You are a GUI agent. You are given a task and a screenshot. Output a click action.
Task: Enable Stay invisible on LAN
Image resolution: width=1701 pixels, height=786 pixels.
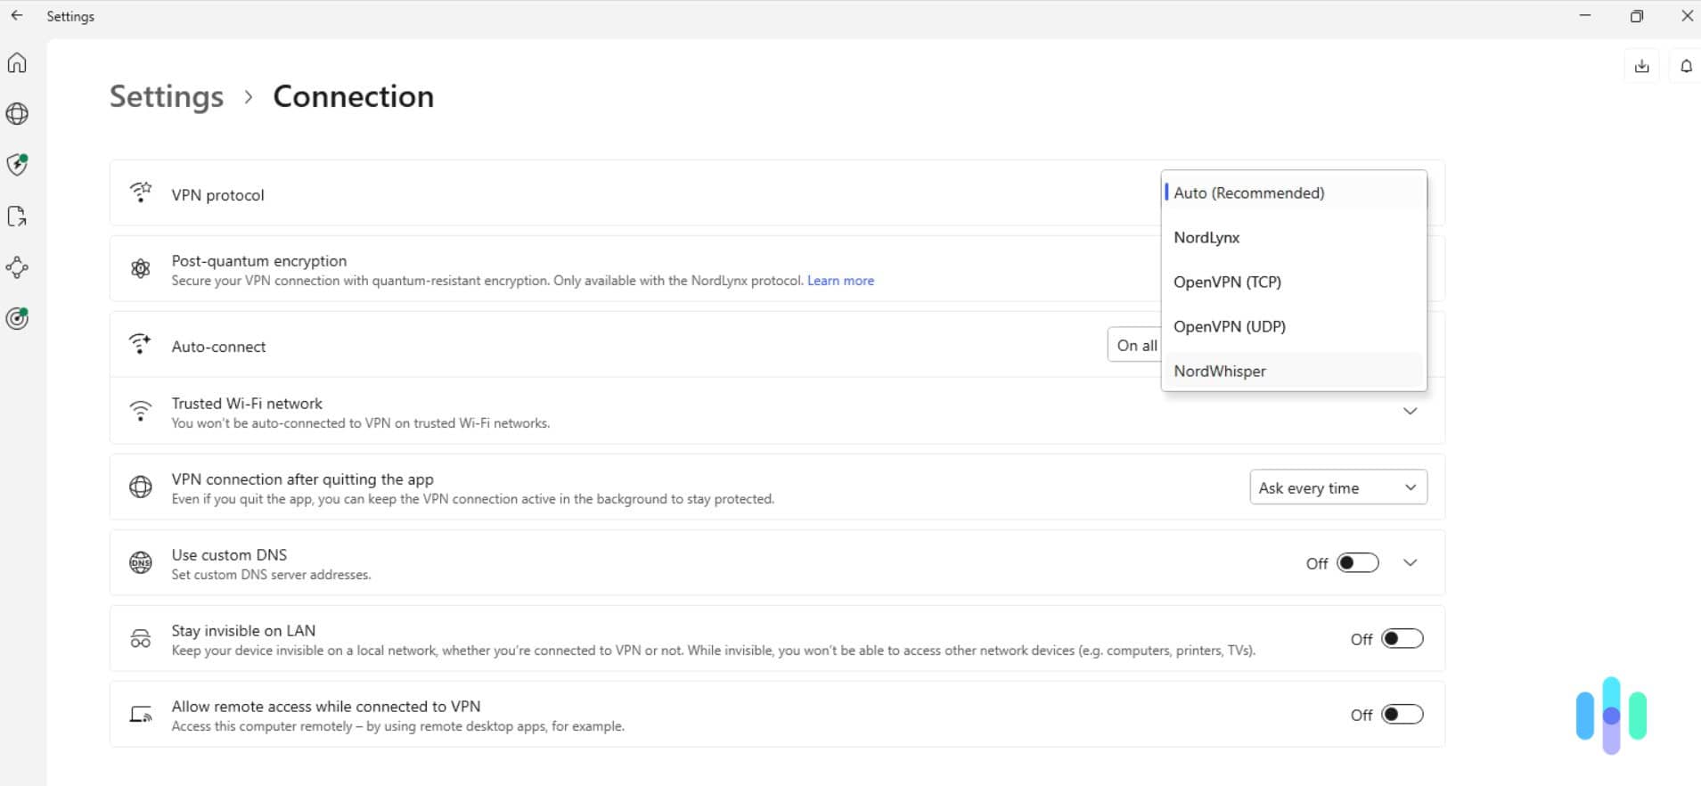(1402, 639)
